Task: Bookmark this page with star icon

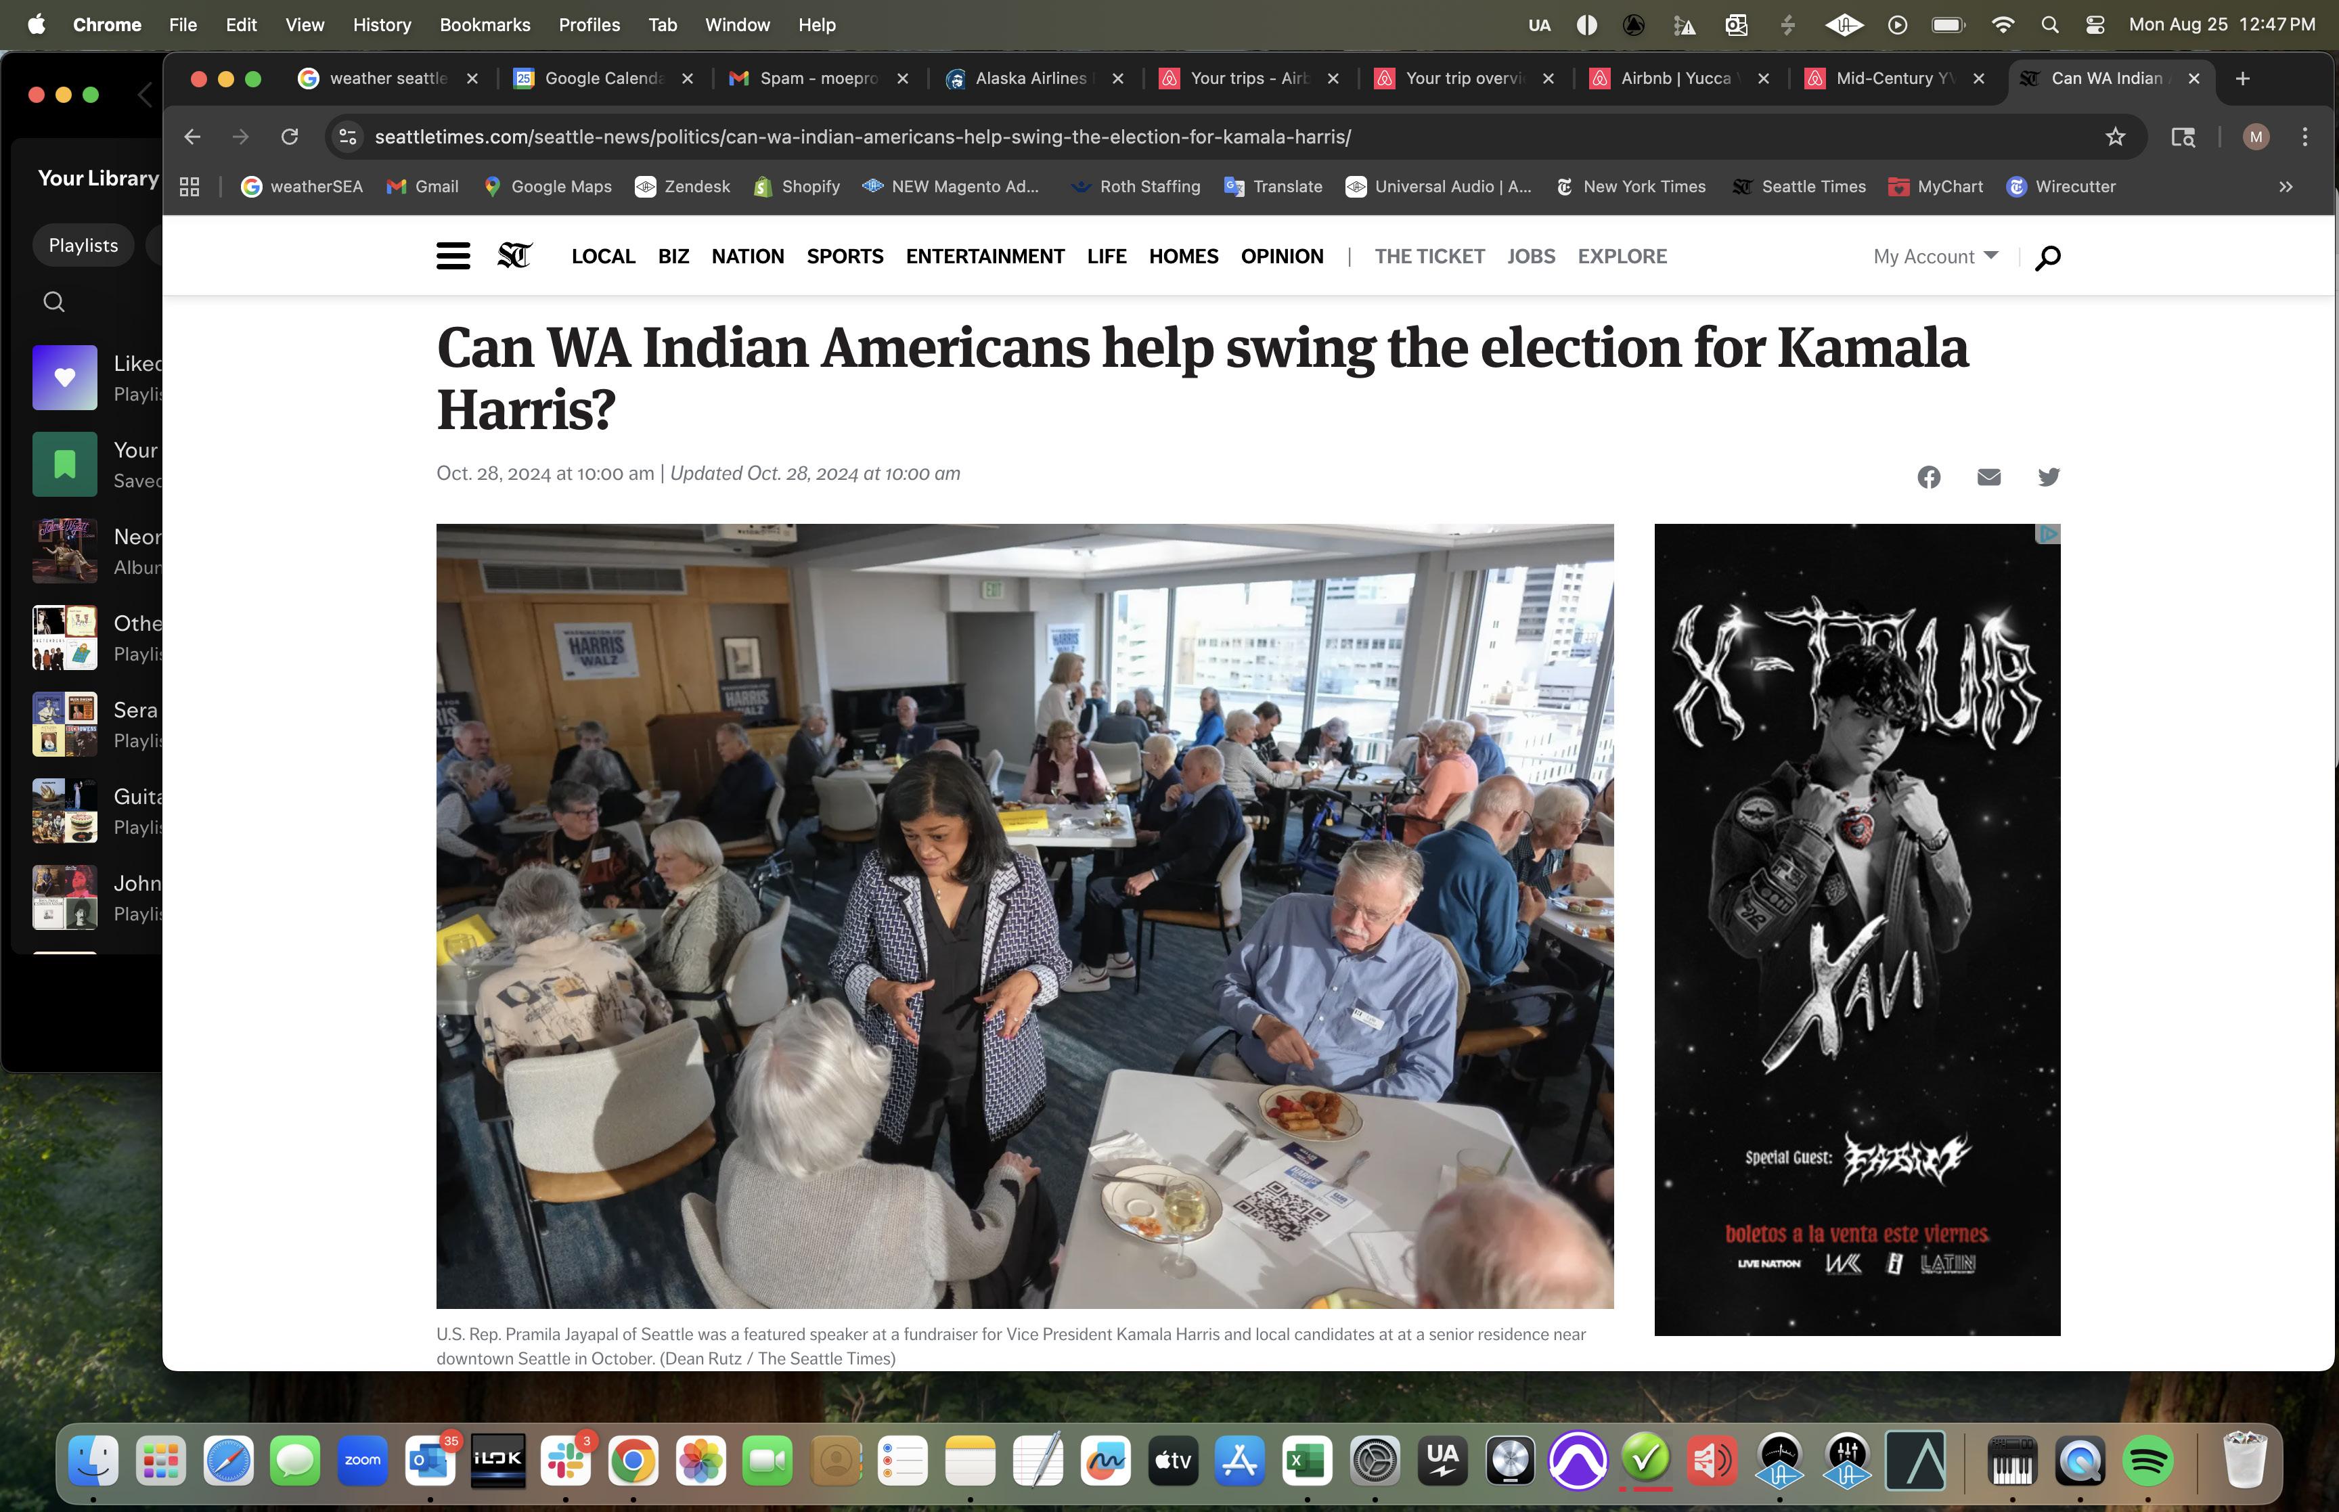Action: pos(2115,137)
